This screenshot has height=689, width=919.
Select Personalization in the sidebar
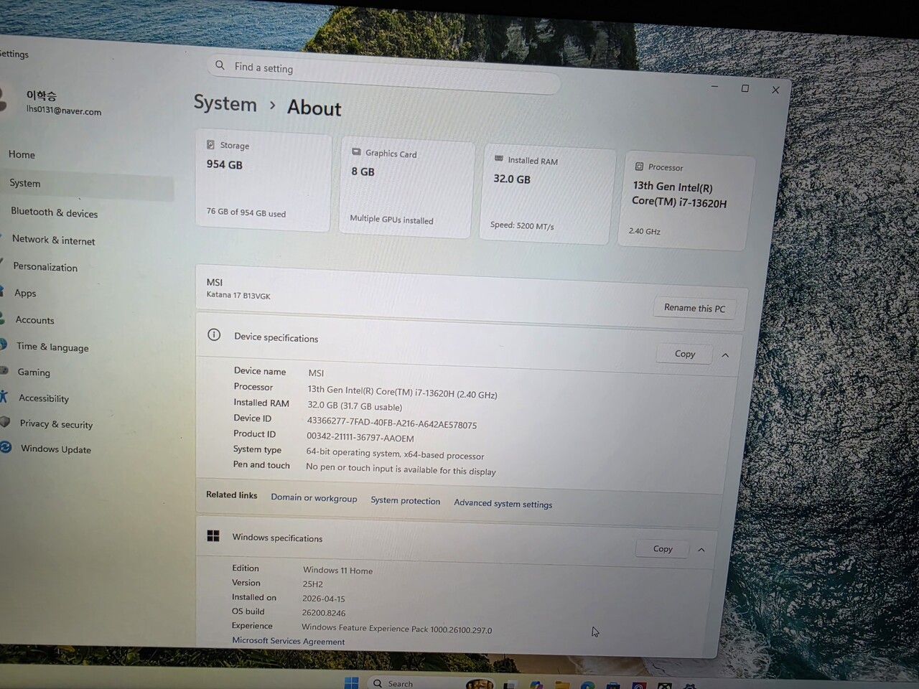[x=45, y=267]
